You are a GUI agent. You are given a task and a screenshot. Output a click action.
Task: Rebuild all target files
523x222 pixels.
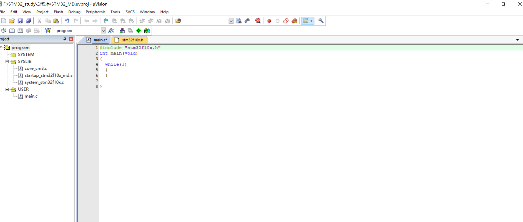point(20,31)
